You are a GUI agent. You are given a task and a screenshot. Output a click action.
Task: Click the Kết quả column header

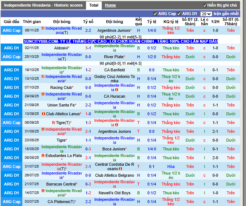pyautogui.click(x=138, y=22)
